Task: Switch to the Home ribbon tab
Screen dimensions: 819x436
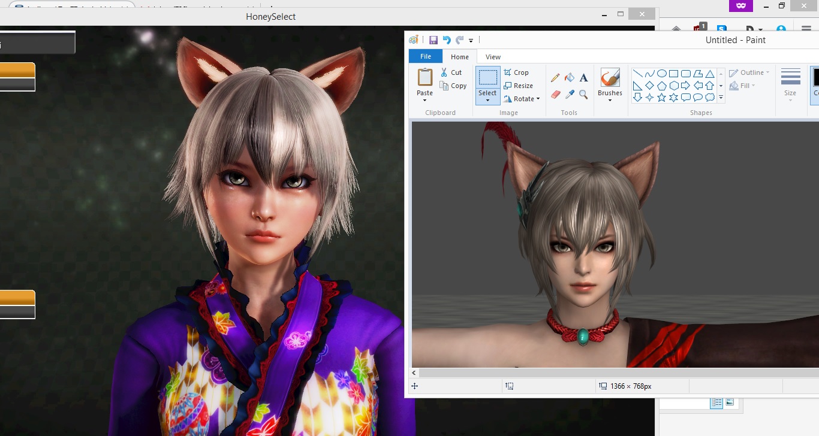Action: 460,57
